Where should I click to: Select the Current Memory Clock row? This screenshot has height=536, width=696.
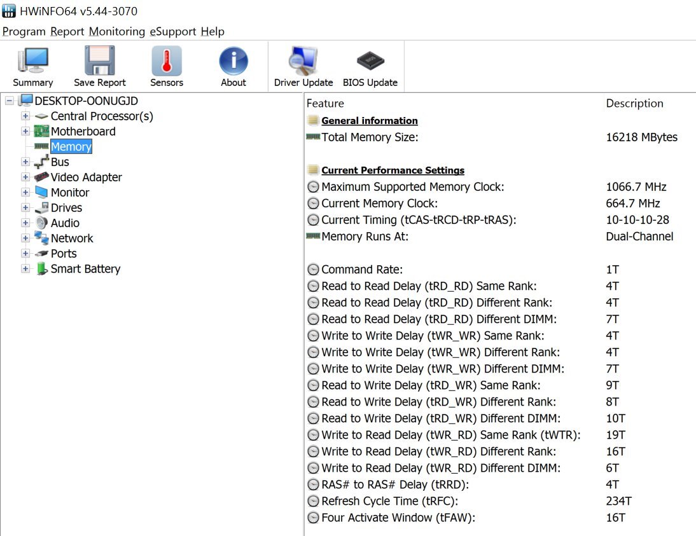click(x=379, y=203)
